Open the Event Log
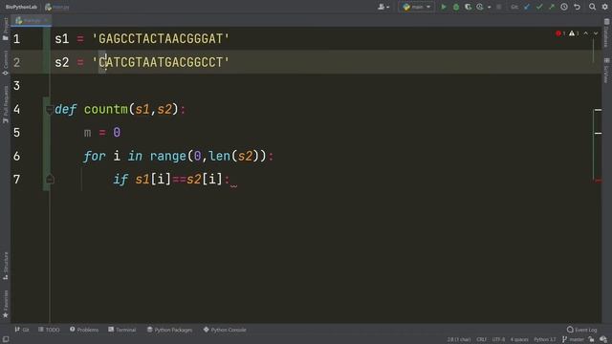Viewport: 612px width, 344px height. tap(582, 330)
